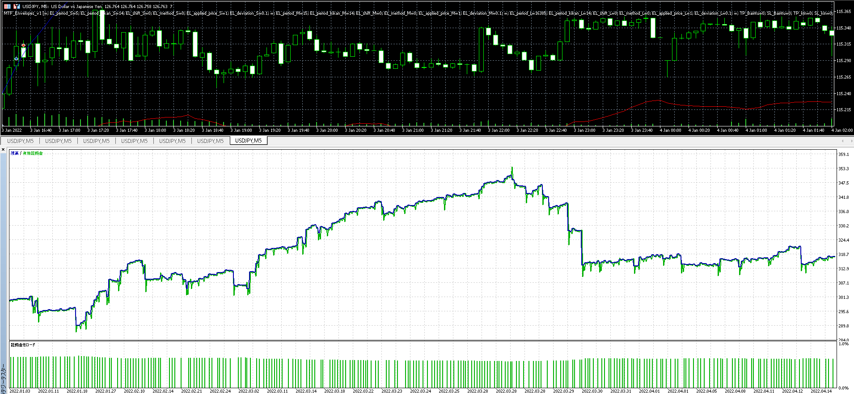Click the 2022.02.10 date axis label
Image resolution: width=854 pixels, height=394 pixels.
[134, 391]
